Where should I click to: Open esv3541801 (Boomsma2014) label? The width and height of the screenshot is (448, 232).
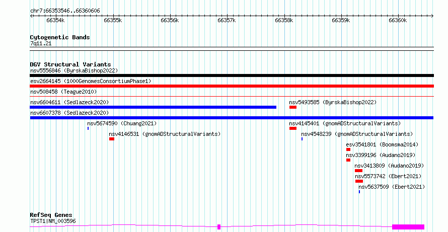[382, 144]
